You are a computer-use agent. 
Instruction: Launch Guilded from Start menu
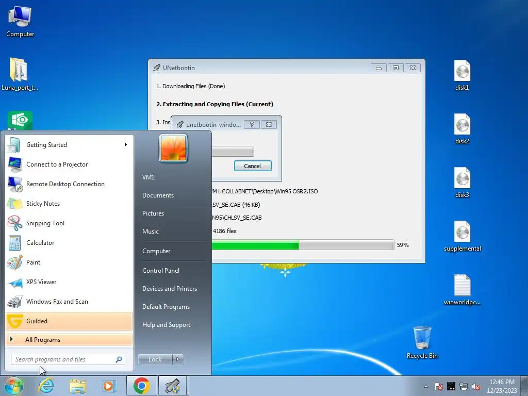coord(69,321)
